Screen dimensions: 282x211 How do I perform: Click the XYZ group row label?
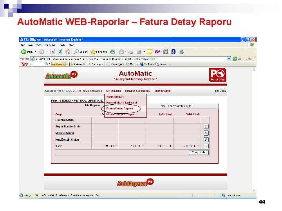(x=59, y=146)
